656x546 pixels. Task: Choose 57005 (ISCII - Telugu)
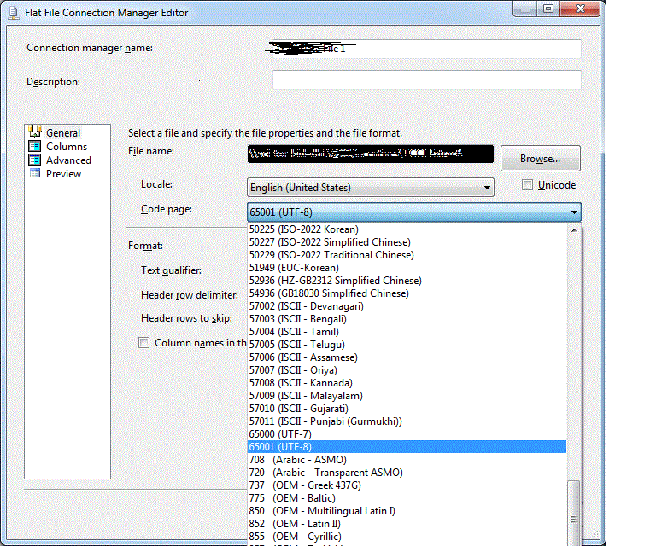(x=407, y=345)
